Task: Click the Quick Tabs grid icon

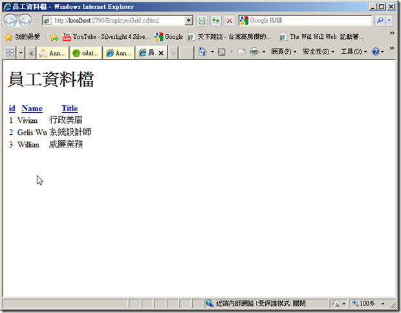Action: pyautogui.click(x=10, y=52)
